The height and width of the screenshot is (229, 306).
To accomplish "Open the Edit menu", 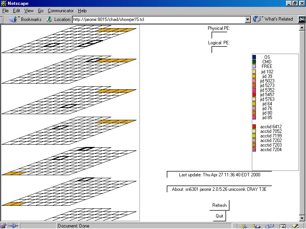I will pyautogui.click(x=16, y=11).
